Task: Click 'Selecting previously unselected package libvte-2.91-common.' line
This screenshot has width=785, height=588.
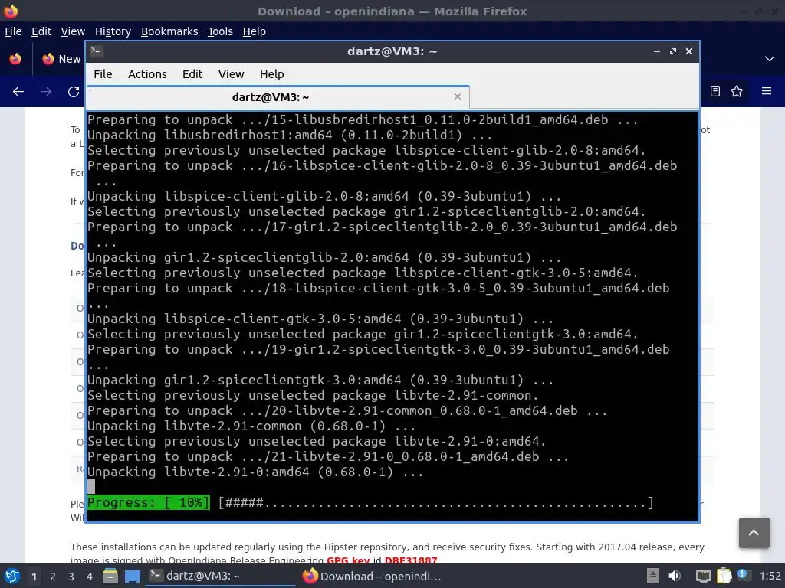Action: pyautogui.click(x=313, y=395)
